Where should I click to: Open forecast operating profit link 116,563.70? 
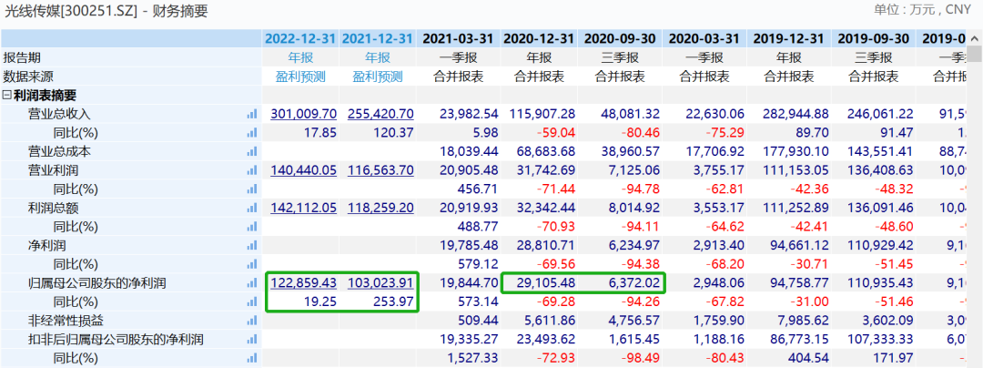pos(380,170)
